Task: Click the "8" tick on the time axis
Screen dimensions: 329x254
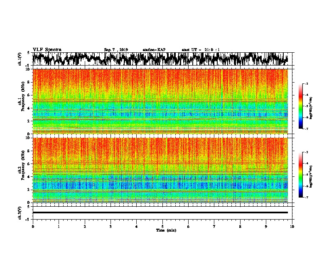Action: (x=240, y=227)
